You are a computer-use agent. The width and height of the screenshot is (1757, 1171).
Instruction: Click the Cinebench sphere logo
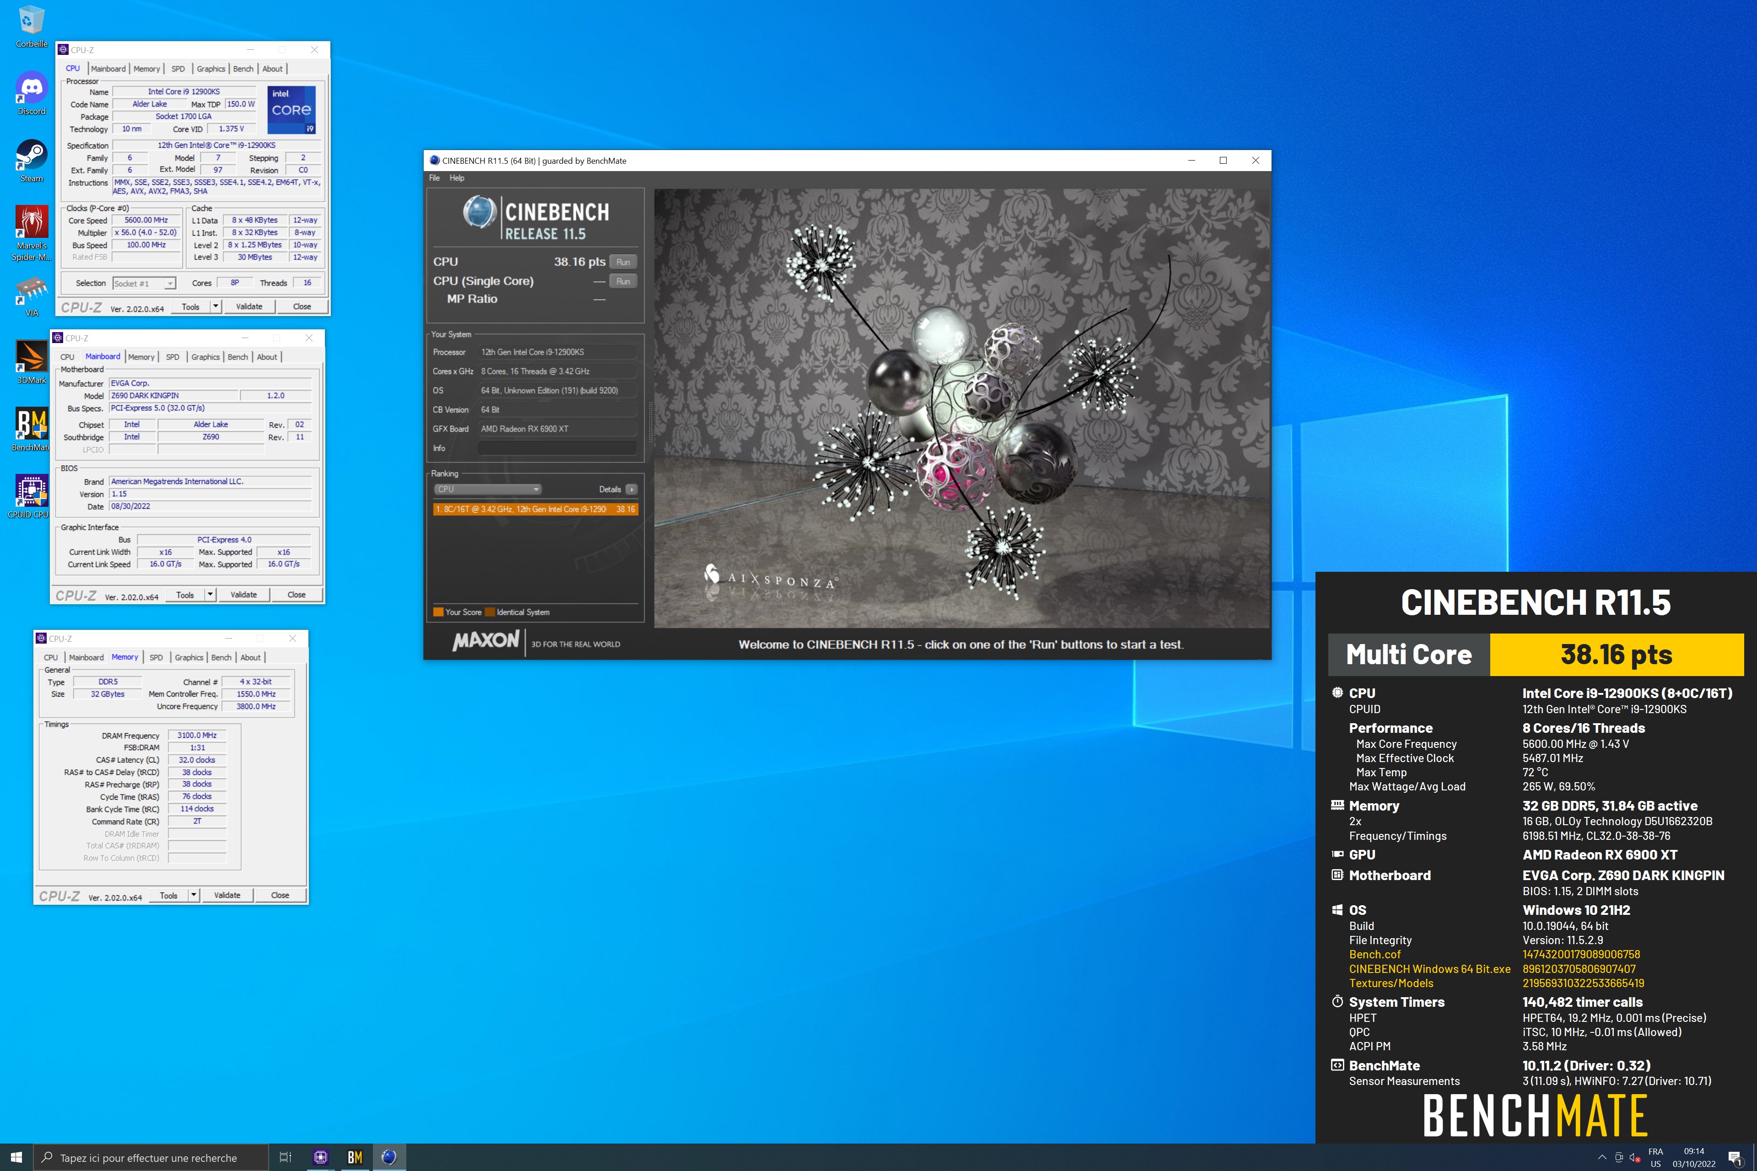point(479,212)
